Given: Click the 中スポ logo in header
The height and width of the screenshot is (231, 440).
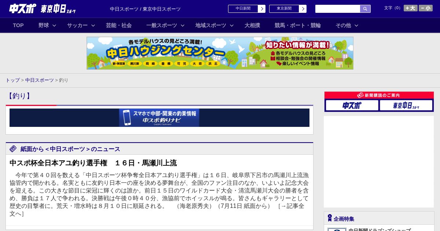Looking at the screenshot, I should (x=22, y=8).
